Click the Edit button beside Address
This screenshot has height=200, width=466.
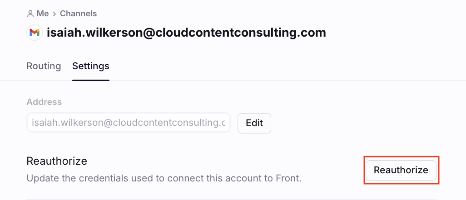pos(254,123)
